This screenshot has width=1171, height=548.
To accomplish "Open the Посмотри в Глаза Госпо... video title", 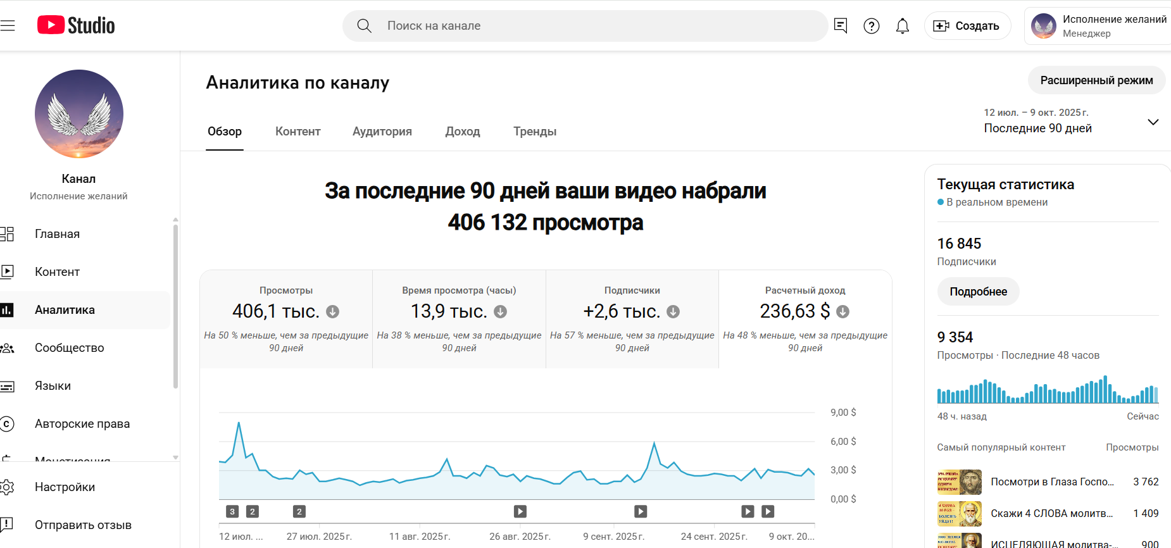I will tap(1052, 482).
